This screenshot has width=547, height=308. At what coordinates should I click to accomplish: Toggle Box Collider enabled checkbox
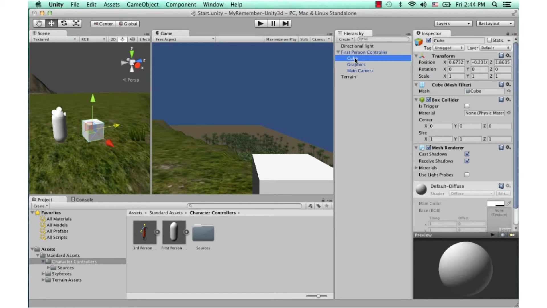(428, 100)
